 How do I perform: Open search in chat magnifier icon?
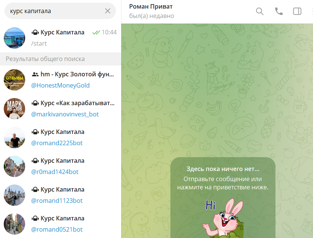pyautogui.click(x=260, y=11)
